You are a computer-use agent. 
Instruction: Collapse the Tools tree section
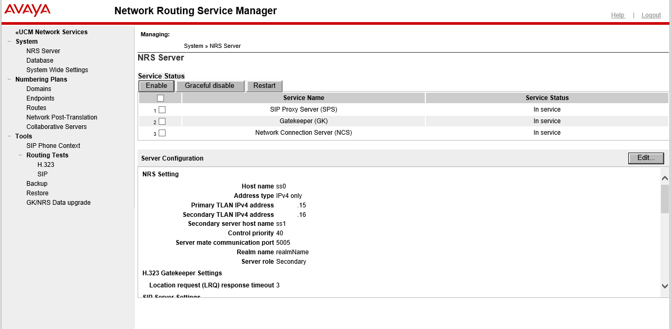pyautogui.click(x=9, y=136)
